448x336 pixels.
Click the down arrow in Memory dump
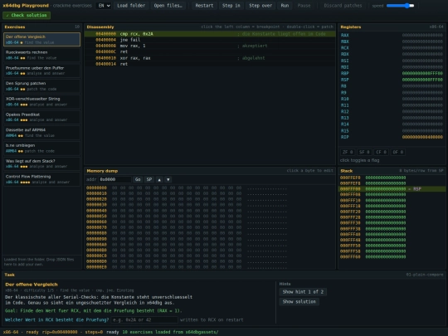[168, 179]
